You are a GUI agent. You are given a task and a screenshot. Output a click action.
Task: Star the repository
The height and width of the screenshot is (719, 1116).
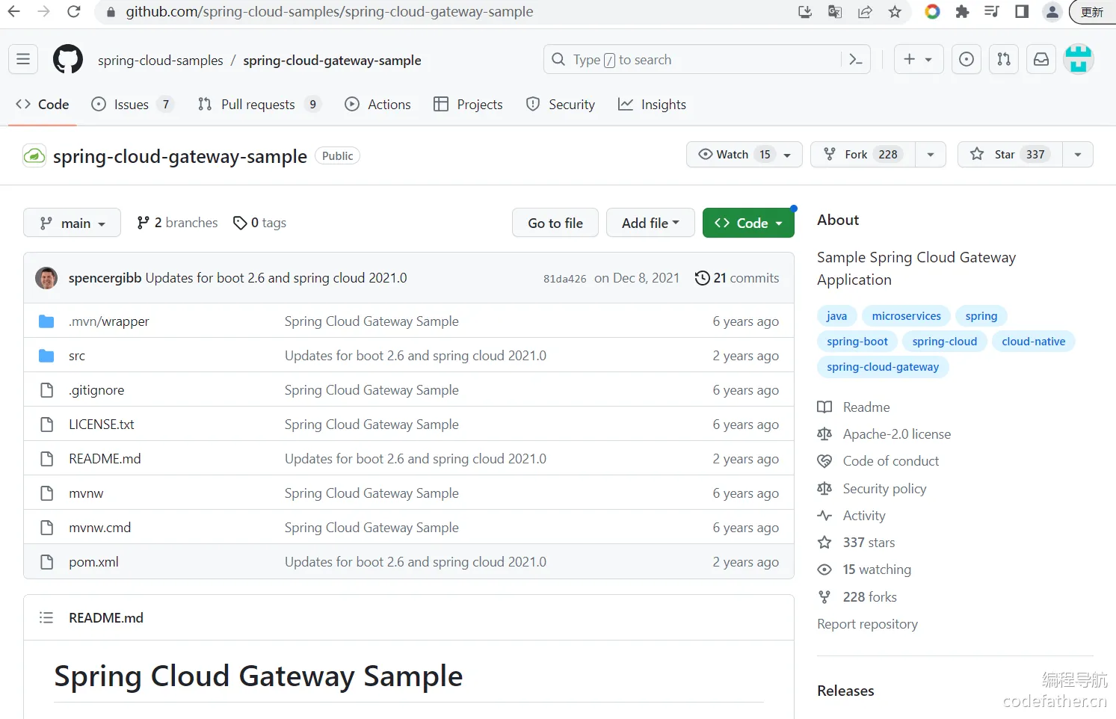click(1010, 155)
